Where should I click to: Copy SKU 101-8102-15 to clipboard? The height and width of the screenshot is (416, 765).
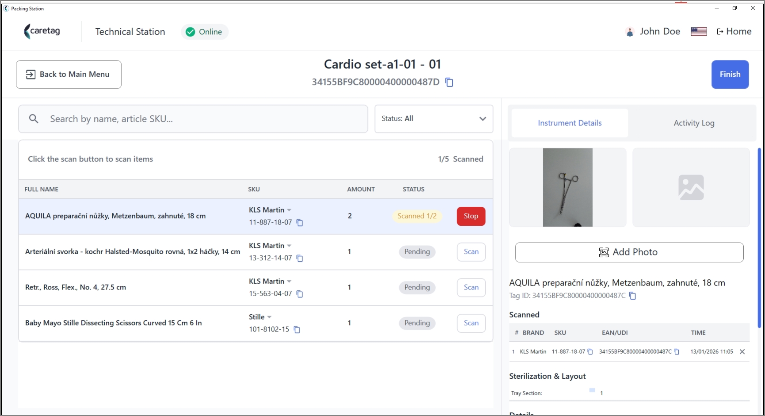297,330
